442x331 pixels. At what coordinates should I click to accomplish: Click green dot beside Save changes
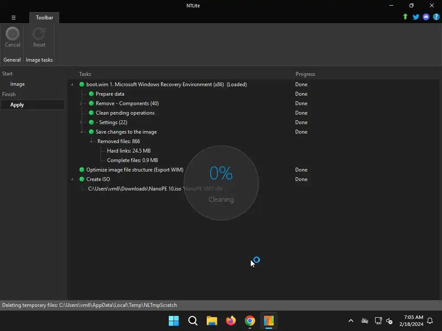click(x=91, y=132)
